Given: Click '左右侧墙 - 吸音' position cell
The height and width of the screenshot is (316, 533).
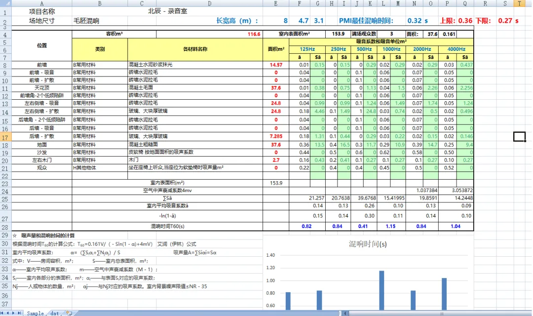Looking at the screenshot, I should coord(42,103).
